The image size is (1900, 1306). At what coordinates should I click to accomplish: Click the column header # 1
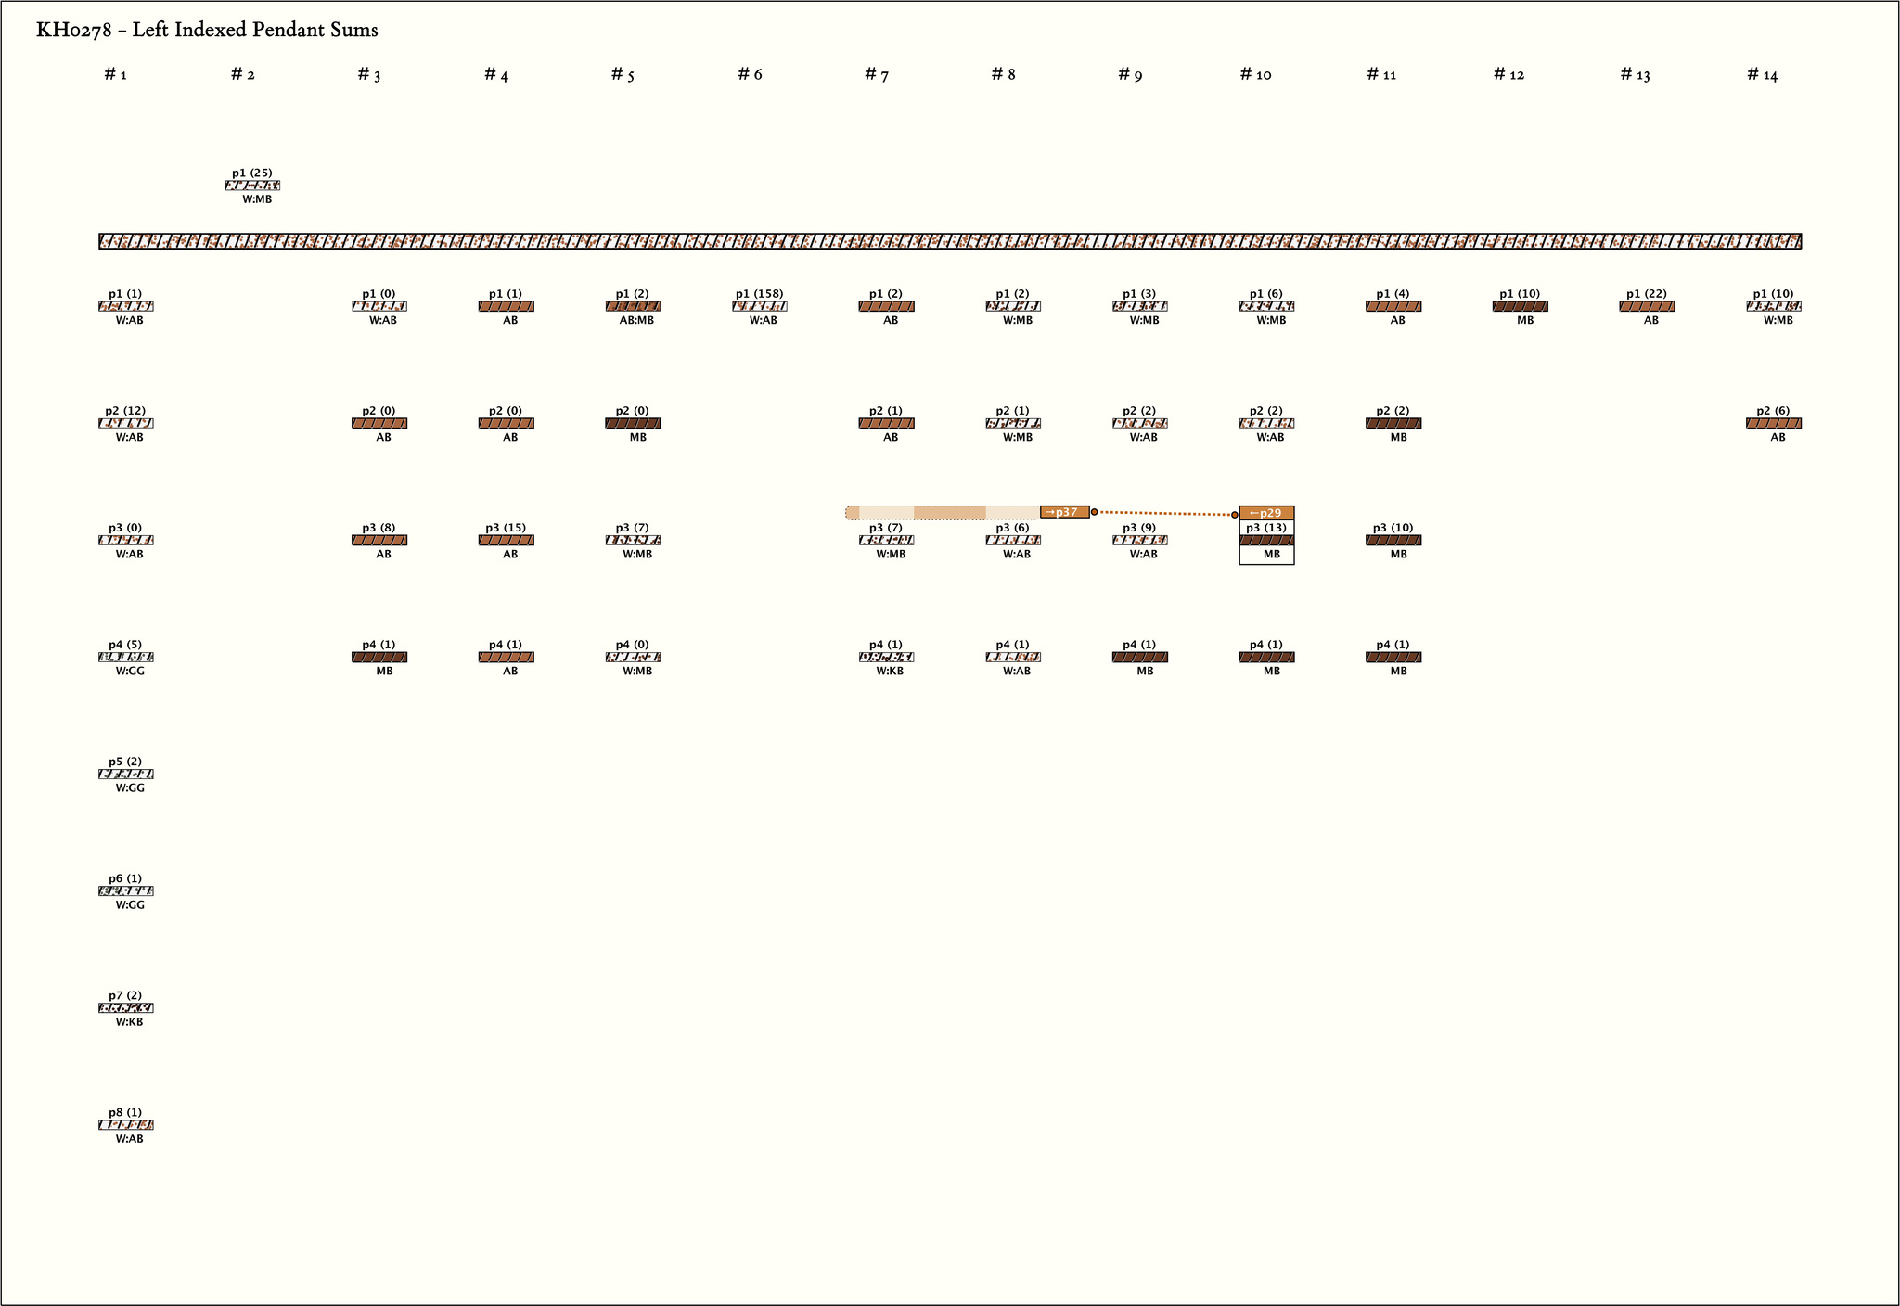(x=115, y=74)
